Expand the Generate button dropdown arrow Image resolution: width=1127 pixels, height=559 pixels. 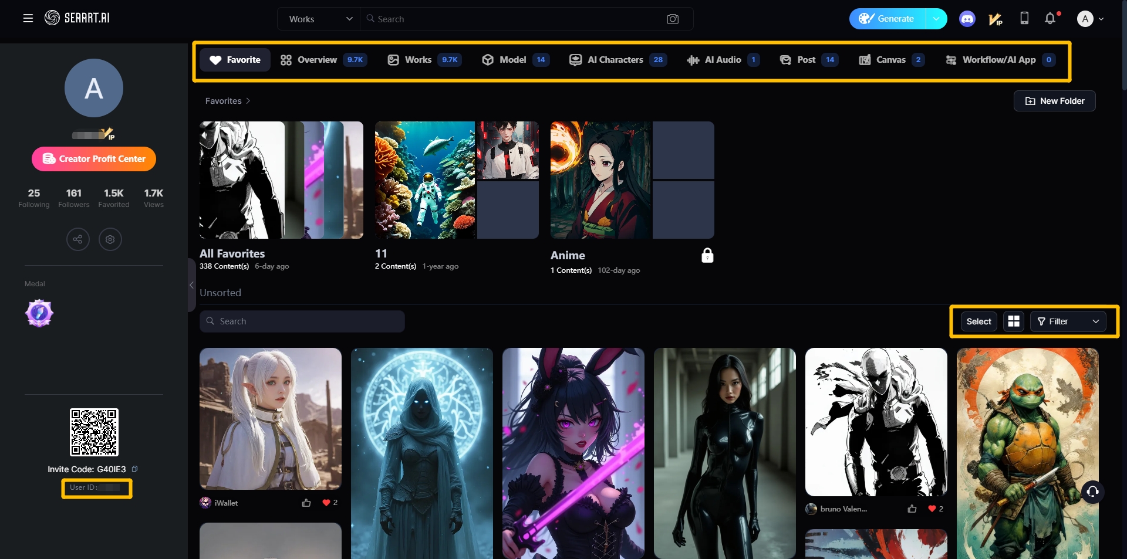coord(936,19)
